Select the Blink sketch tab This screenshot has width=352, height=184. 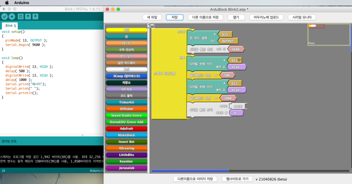tap(11, 26)
